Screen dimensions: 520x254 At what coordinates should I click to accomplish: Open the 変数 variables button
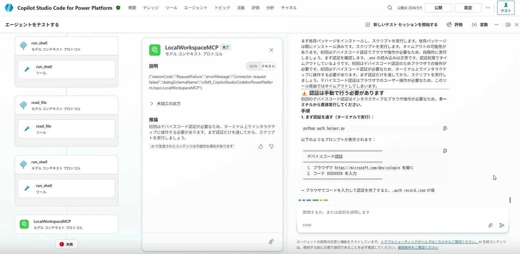pos(480,25)
